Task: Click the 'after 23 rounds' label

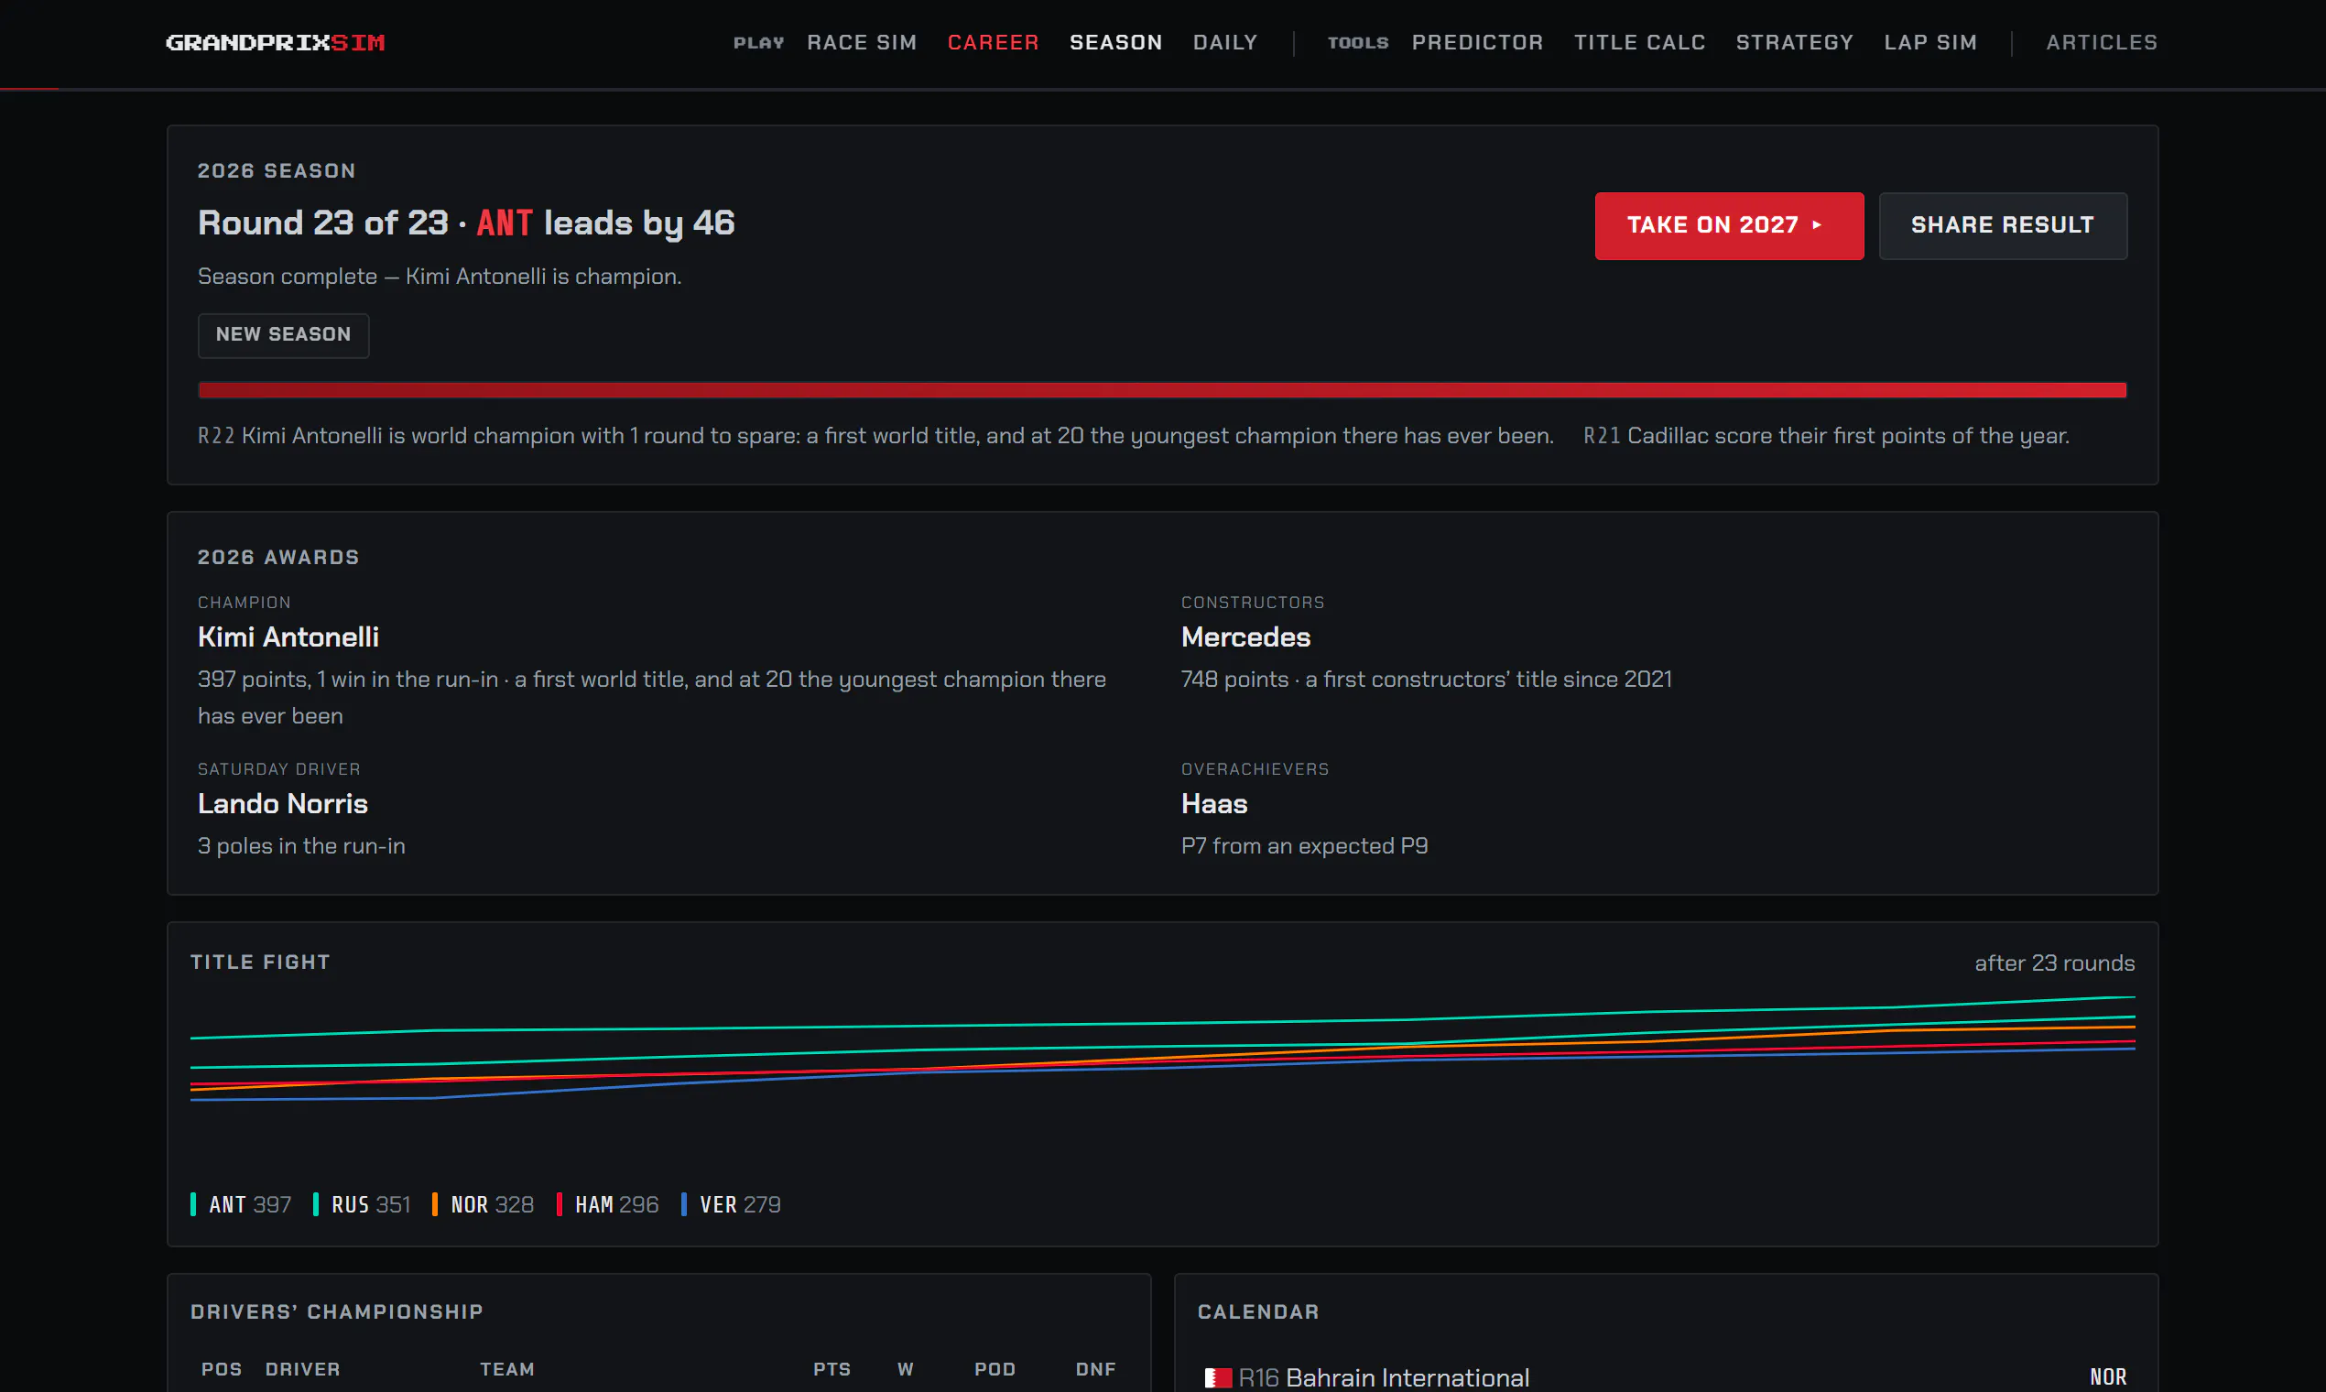Action: (x=2054, y=963)
